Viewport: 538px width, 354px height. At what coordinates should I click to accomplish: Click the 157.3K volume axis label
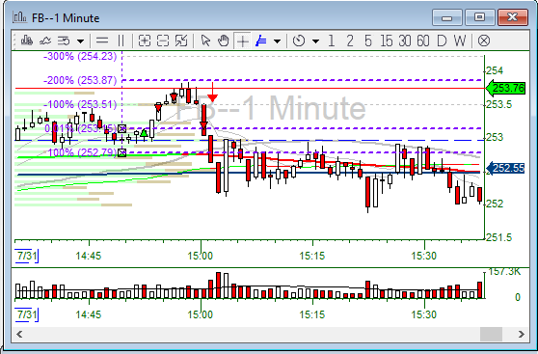tap(504, 272)
